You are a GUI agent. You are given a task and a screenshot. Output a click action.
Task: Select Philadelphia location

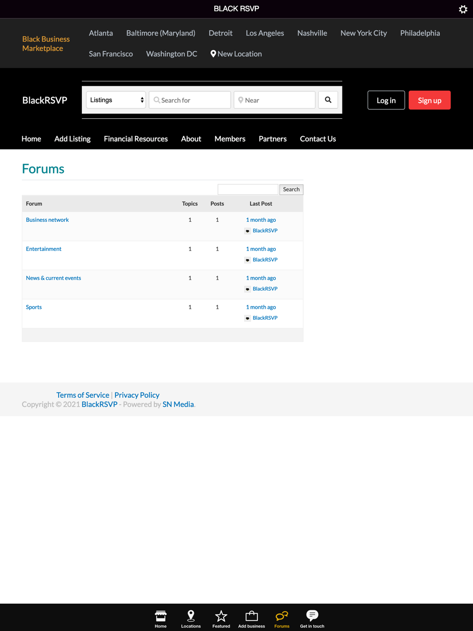420,33
